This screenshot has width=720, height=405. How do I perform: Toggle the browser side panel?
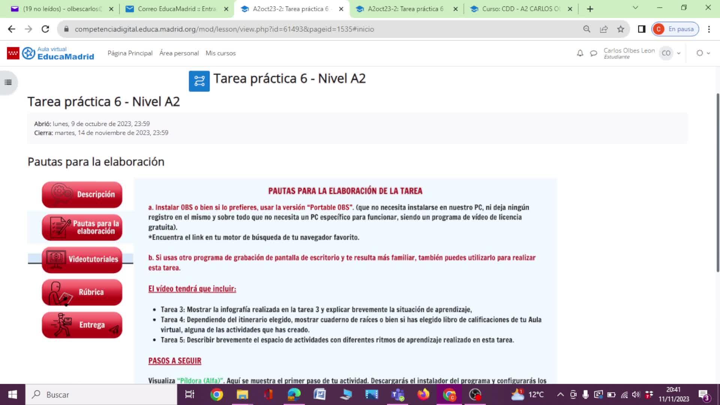(x=642, y=29)
